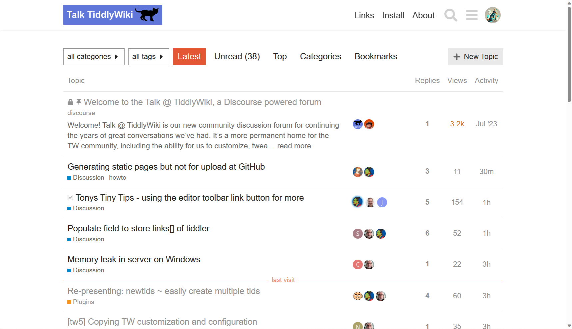572x329 pixels.
Task: Click first avatar on Generating static pages row
Action: (x=357, y=172)
